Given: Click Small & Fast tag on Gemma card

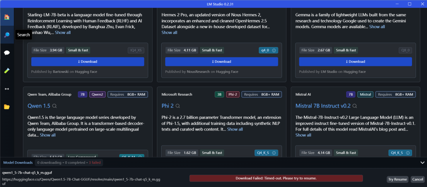Looking at the screenshot, I should (x=346, y=50).
